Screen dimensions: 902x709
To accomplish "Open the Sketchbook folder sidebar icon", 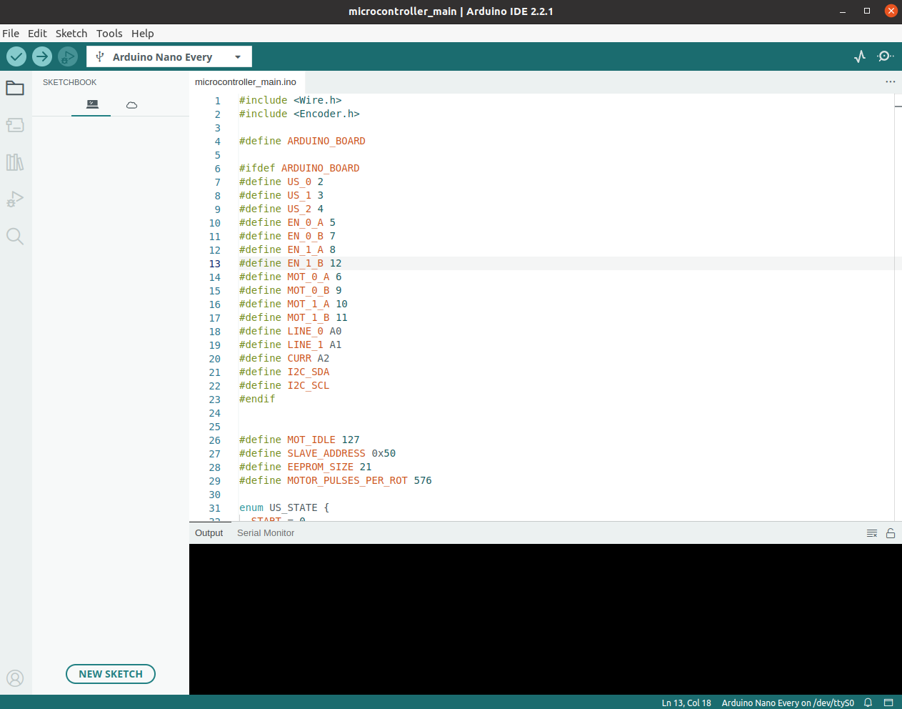I will point(15,88).
